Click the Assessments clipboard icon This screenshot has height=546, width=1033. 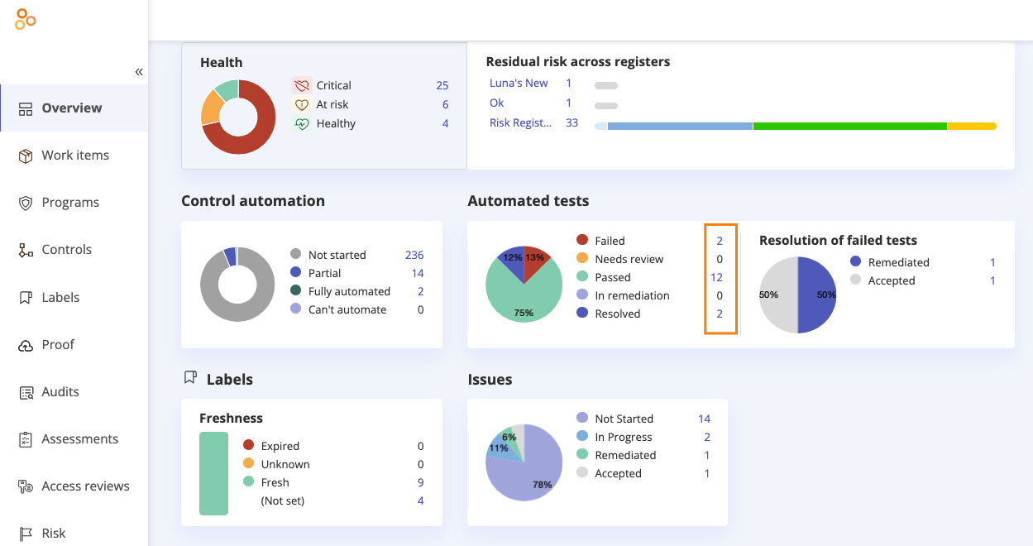point(26,439)
